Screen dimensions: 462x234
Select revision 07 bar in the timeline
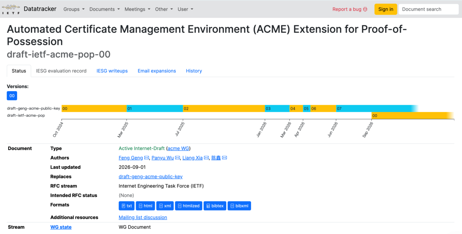click(x=377, y=109)
